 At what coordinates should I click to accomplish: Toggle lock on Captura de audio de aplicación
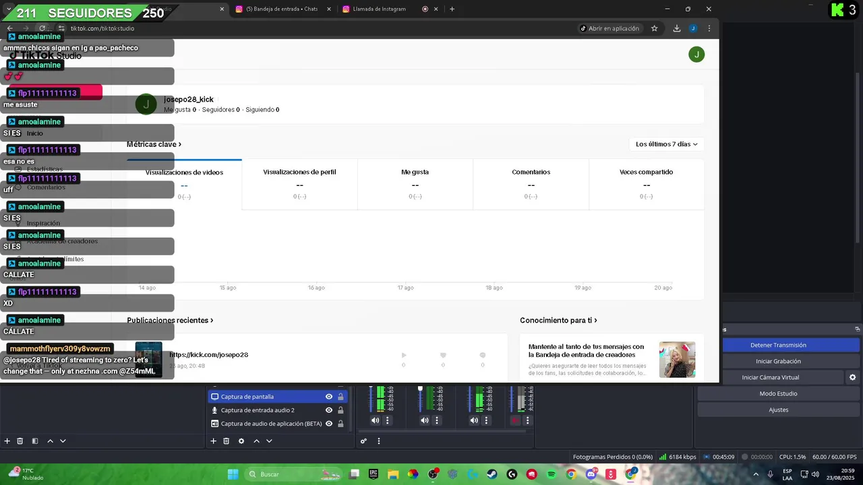pyautogui.click(x=340, y=424)
